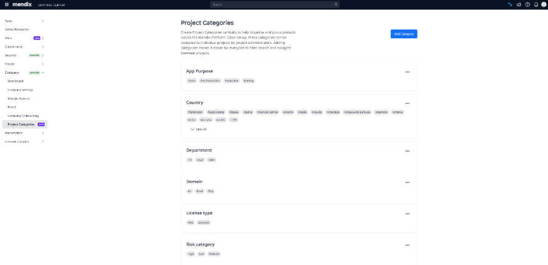Click the Low risk category tag
Screen dimensions: 548x265
202,254
